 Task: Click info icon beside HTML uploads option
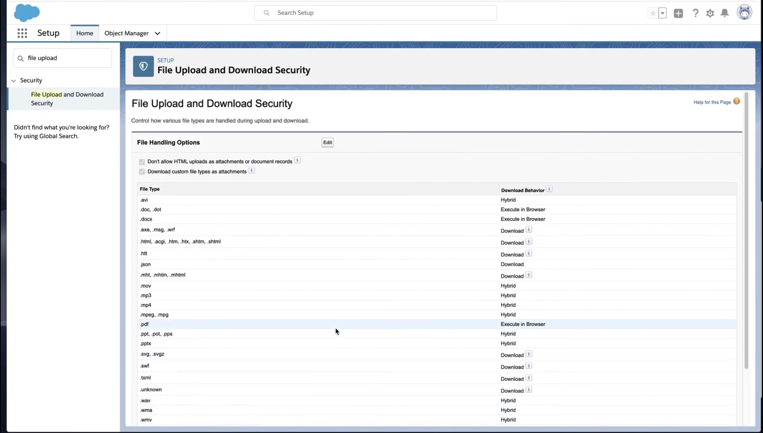297,160
